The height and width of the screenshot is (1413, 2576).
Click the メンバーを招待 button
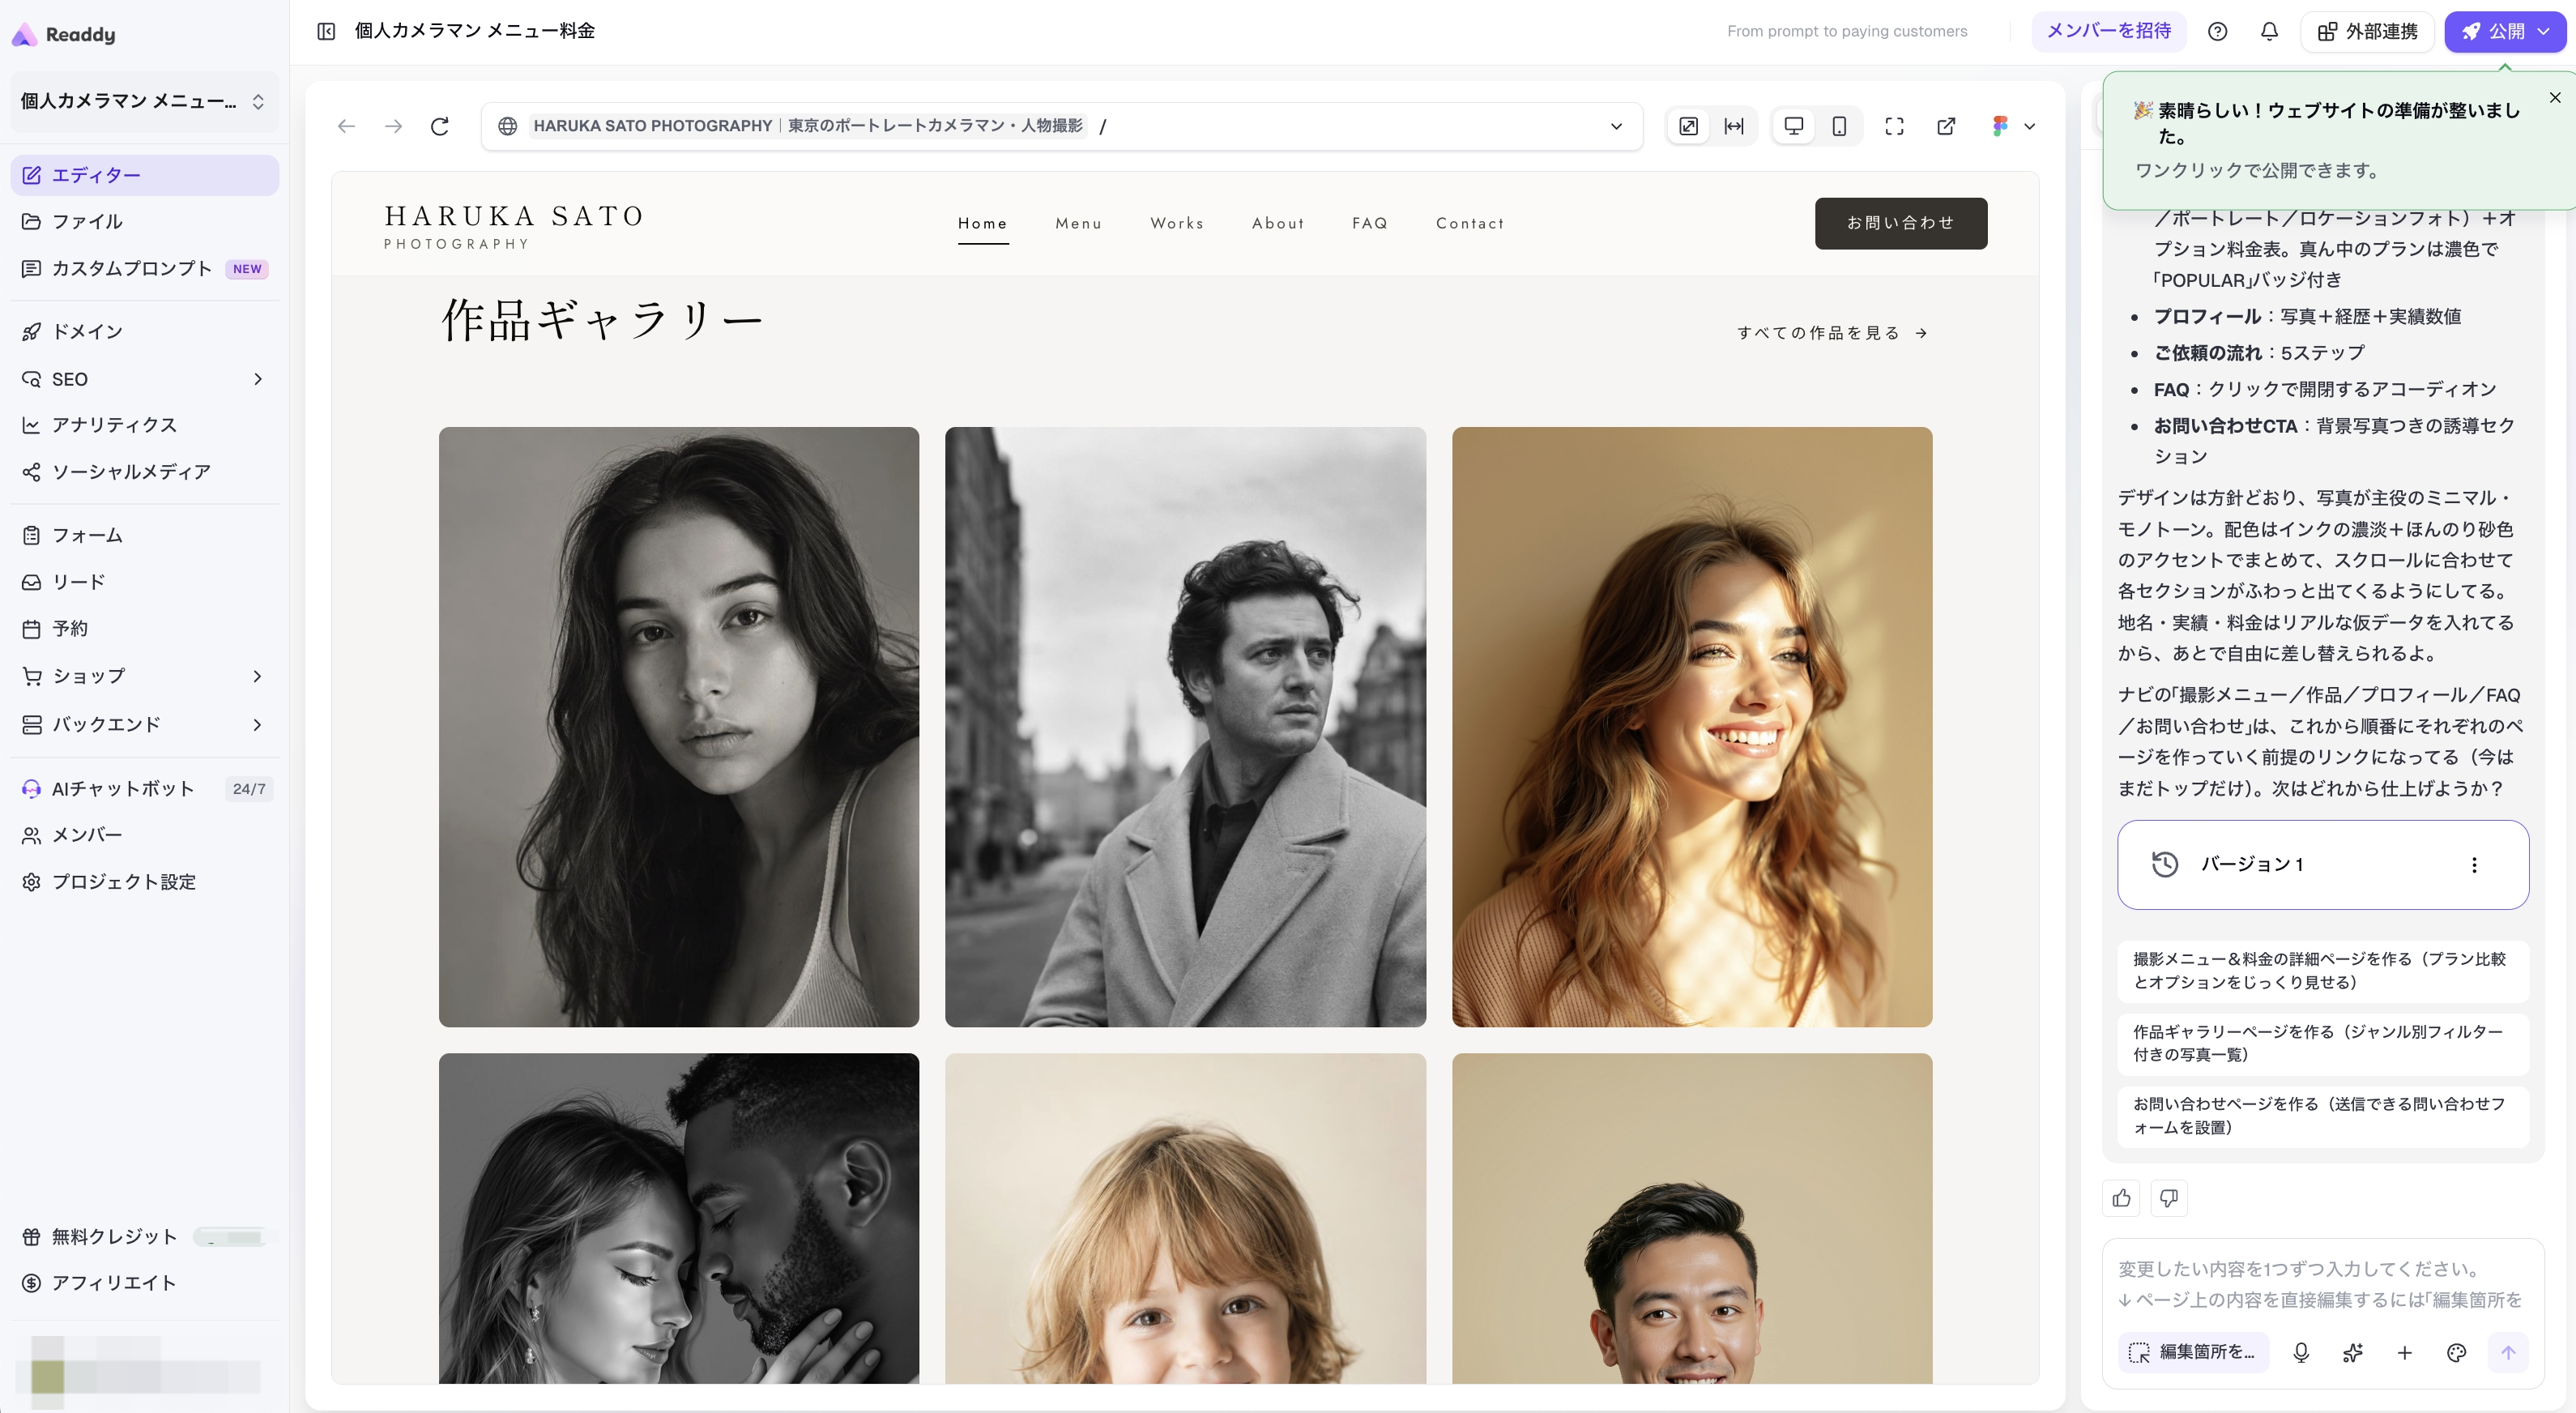pos(2108,31)
